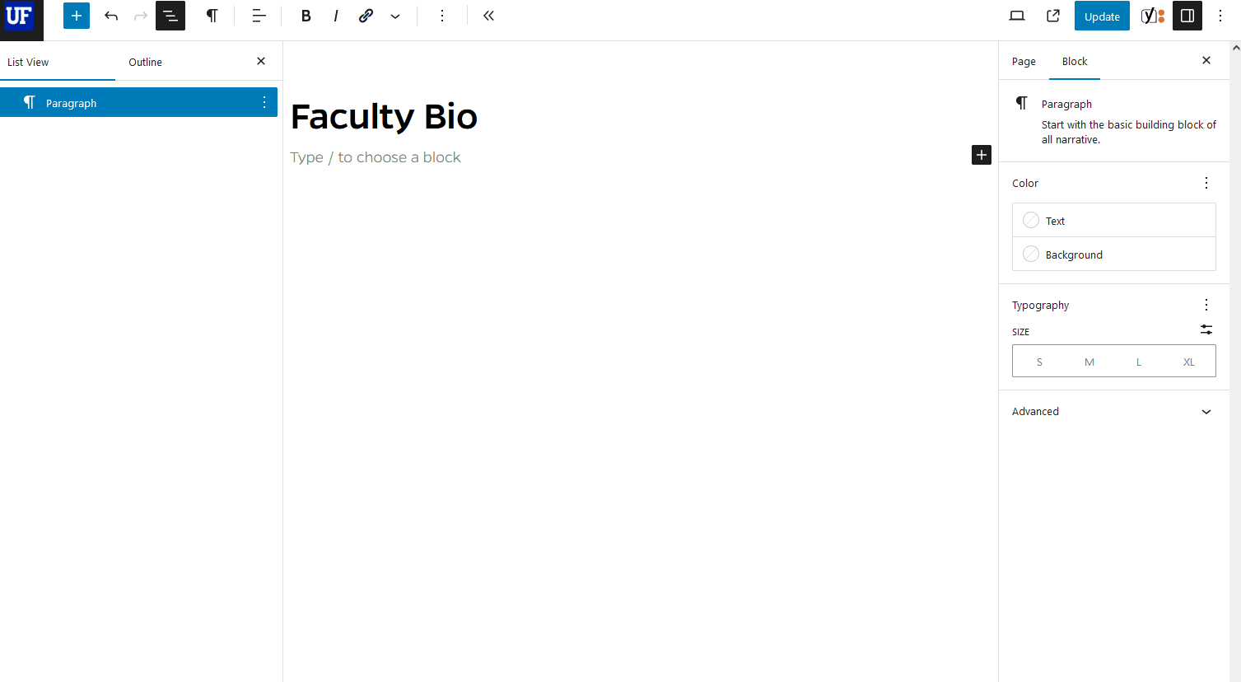Open more formatting options chevron
Screen dimensions: 1241x682
coord(395,16)
